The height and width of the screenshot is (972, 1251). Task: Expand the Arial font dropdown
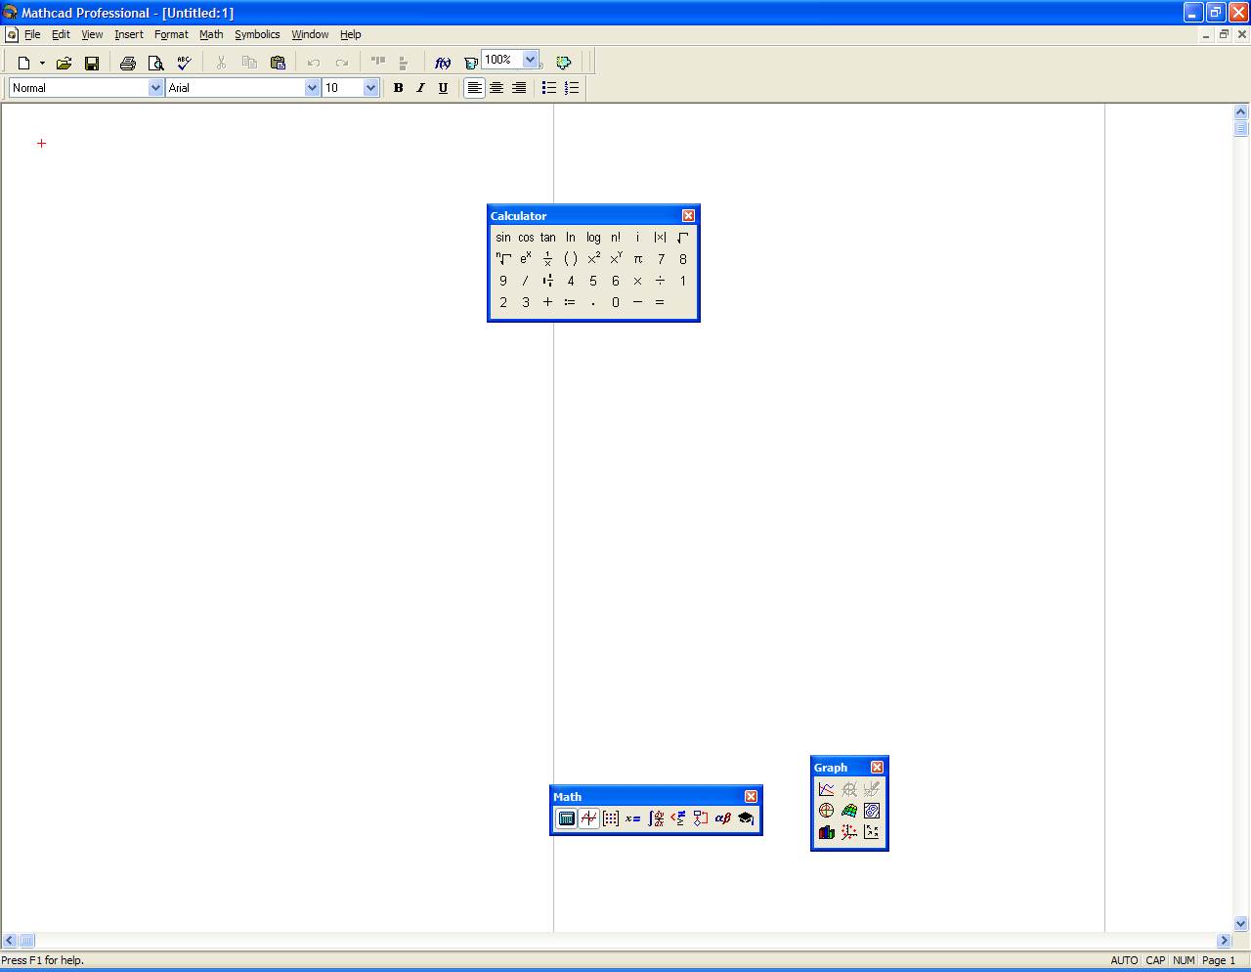point(312,88)
